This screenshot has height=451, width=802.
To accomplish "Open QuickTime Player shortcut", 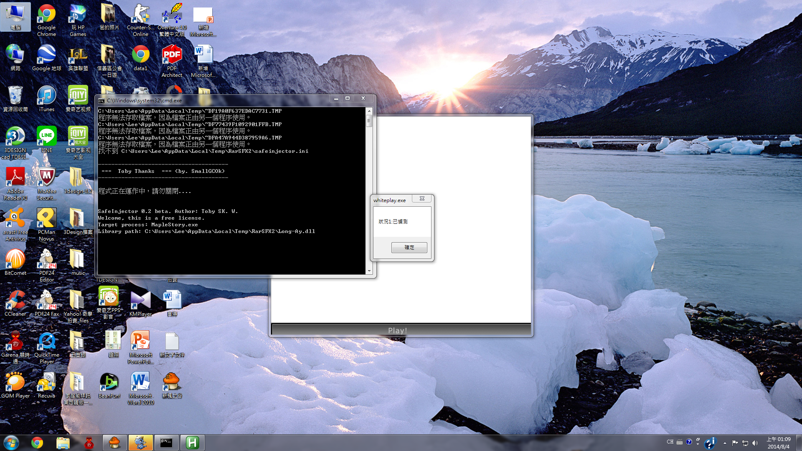I will tap(46, 347).
